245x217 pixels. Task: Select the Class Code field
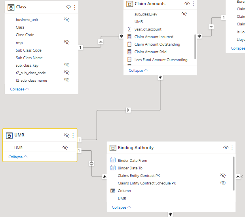[25, 35]
